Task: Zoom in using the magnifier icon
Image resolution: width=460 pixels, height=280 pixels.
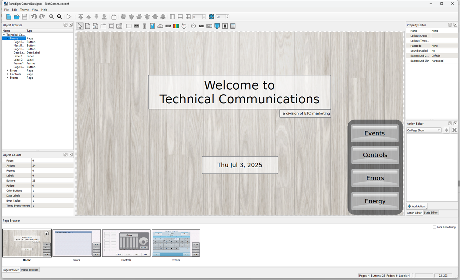Action: 51,16
